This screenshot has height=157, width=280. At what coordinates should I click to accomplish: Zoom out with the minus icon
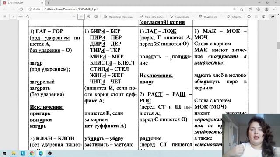74,17
